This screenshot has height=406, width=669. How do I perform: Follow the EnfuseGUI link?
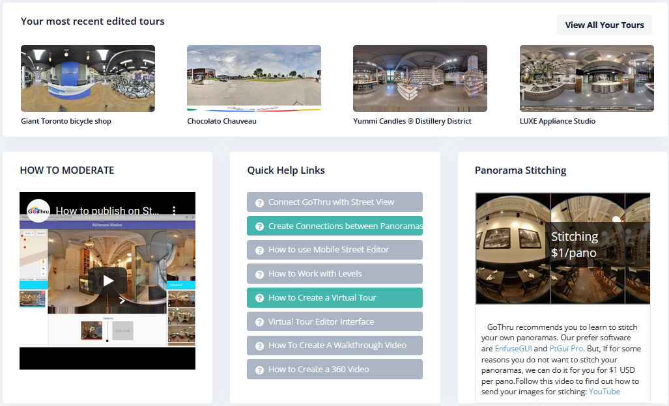click(x=513, y=349)
